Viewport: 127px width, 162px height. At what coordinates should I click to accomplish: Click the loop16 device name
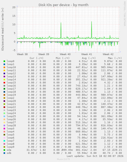tap(11, 86)
